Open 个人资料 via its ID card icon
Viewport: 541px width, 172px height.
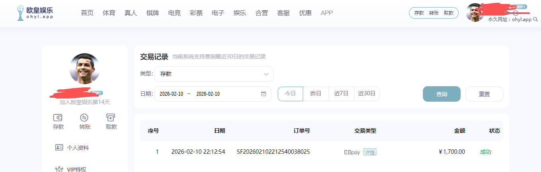(x=59, y=147)
